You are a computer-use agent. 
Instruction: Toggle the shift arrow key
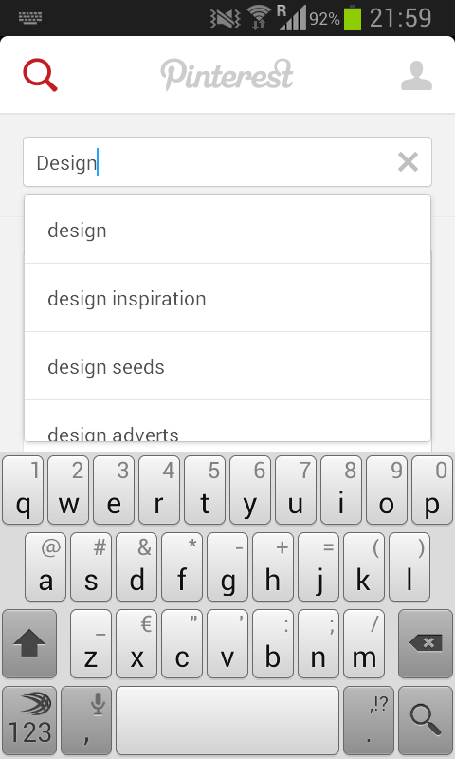(29, 643)
